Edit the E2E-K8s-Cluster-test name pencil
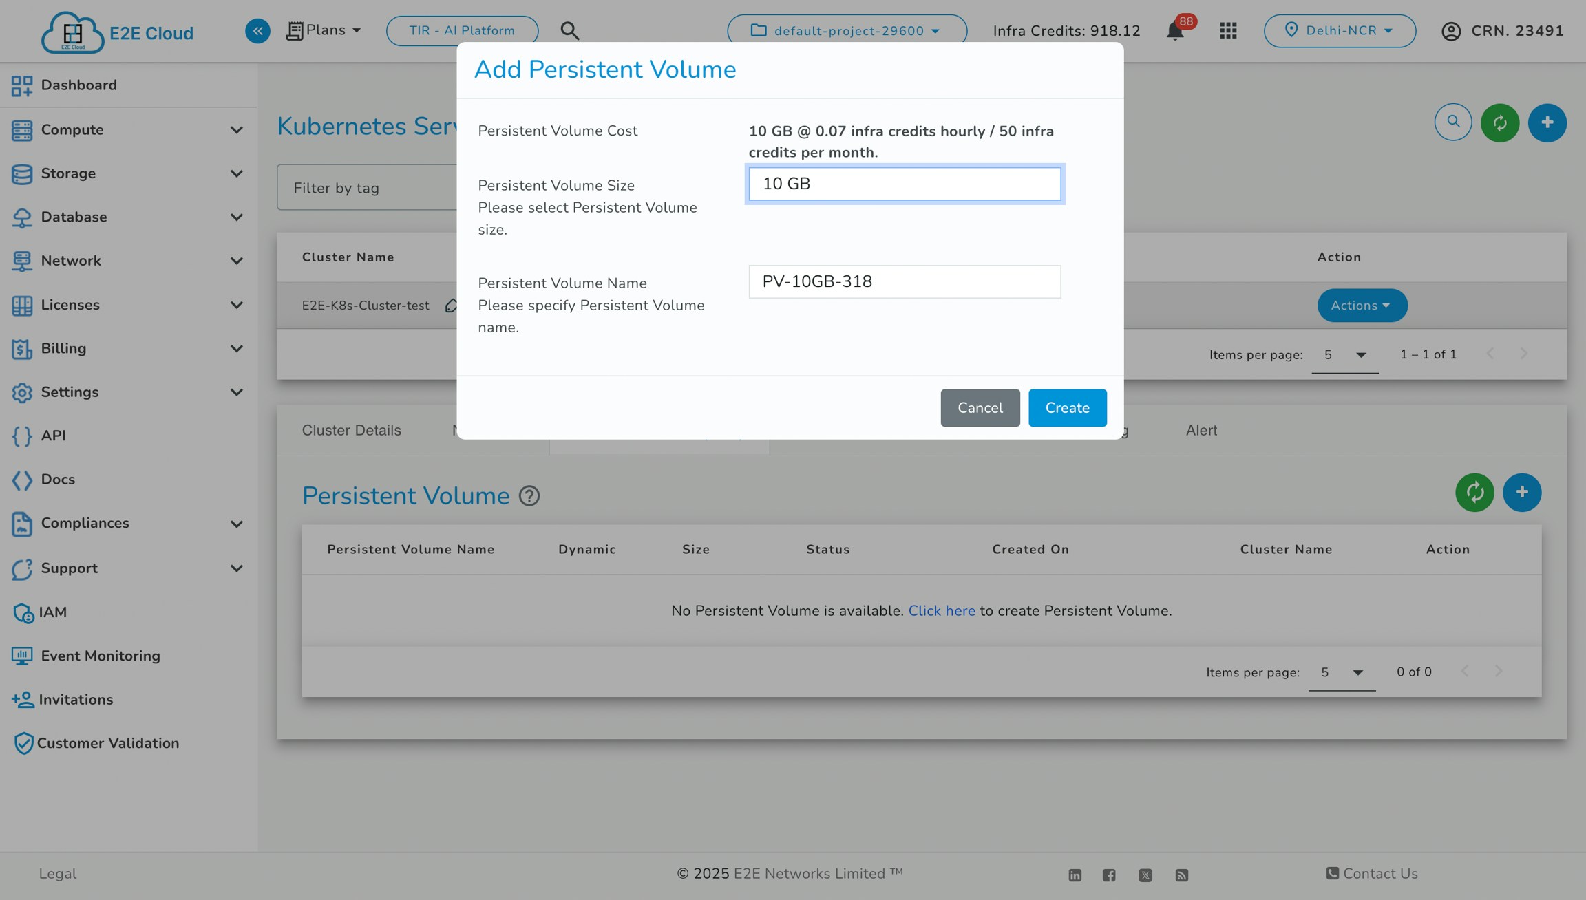 point(451,306)
